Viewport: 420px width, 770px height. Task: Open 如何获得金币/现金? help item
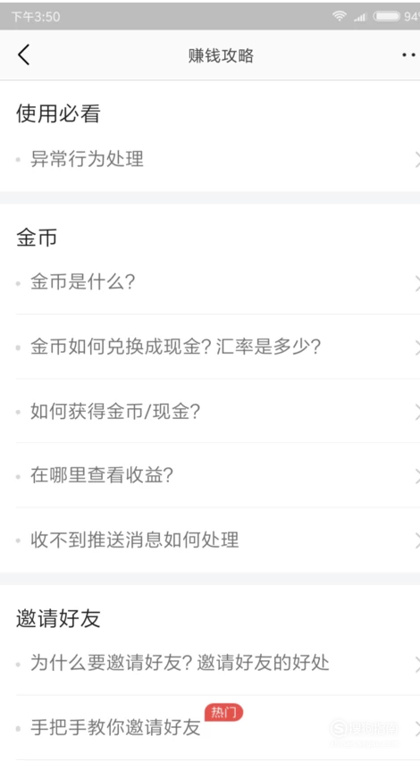[x=210, y=411]
